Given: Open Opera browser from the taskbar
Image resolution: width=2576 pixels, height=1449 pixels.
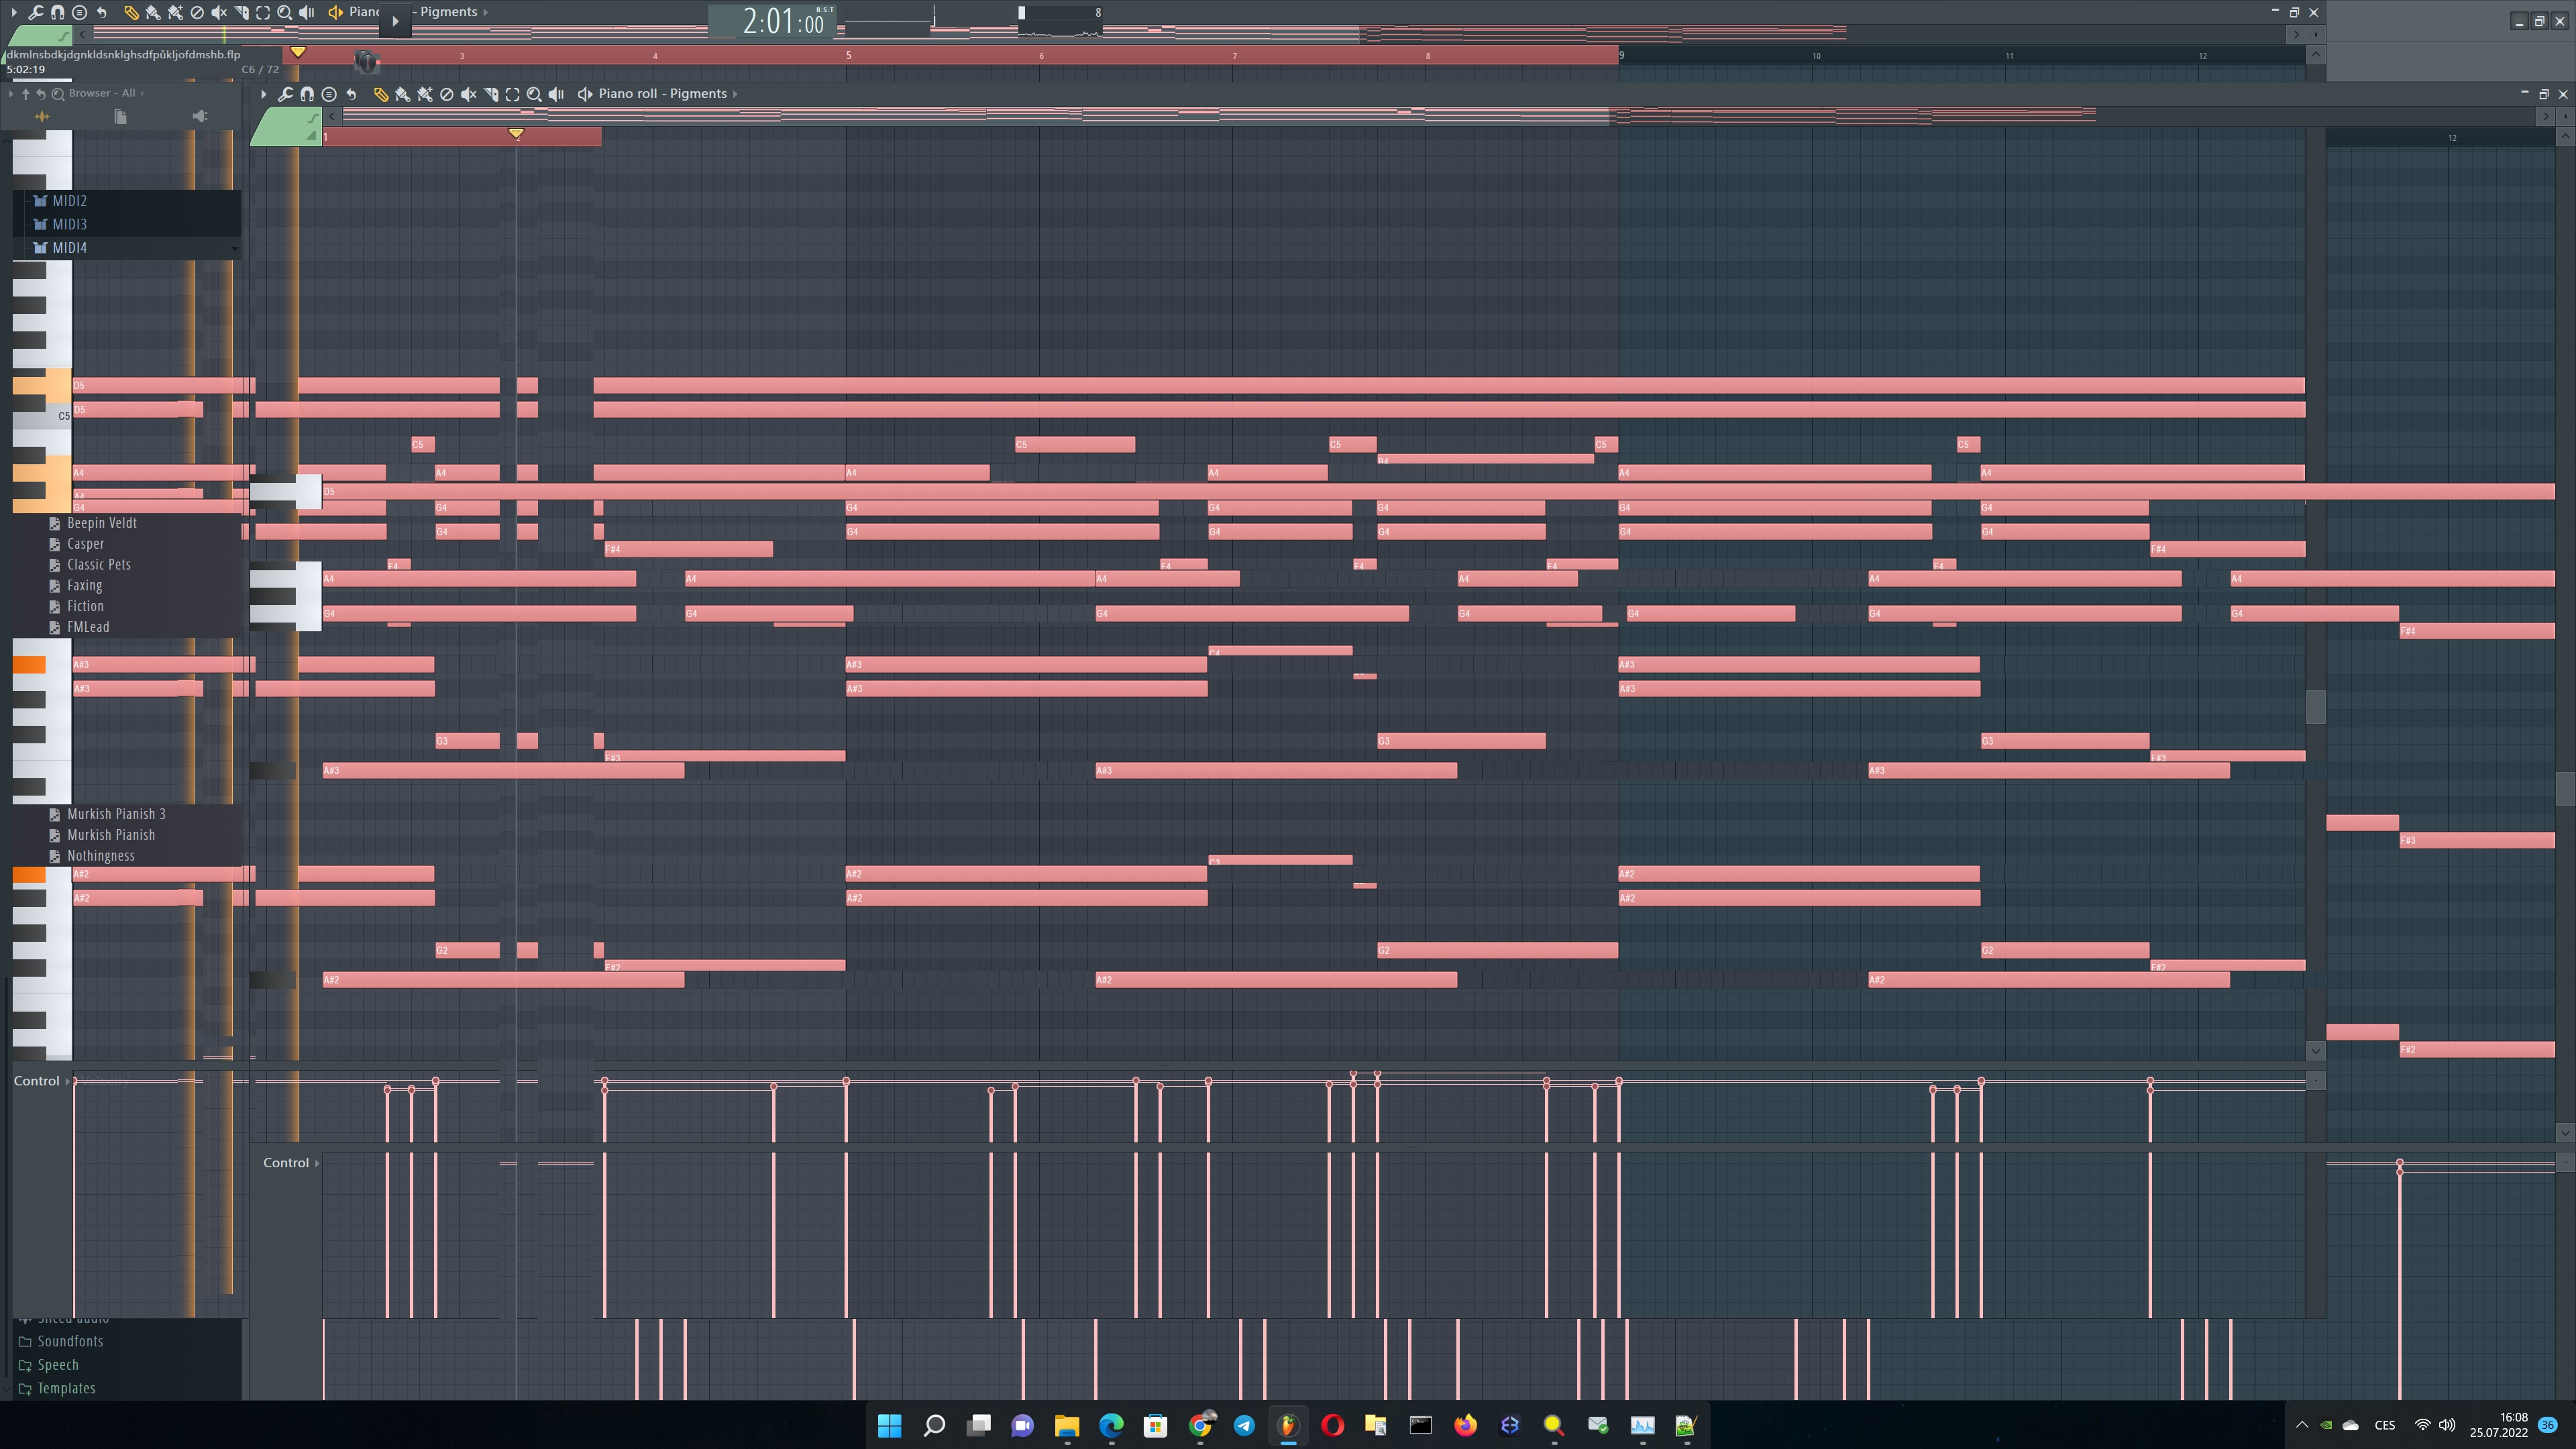Looking at the screenshot, I should pos(1332,1425).
